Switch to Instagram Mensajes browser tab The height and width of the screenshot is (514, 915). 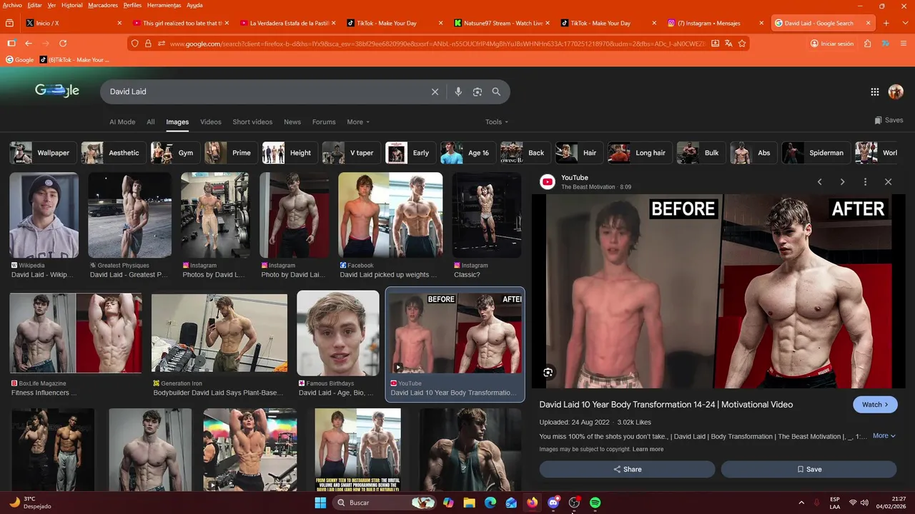716,23
